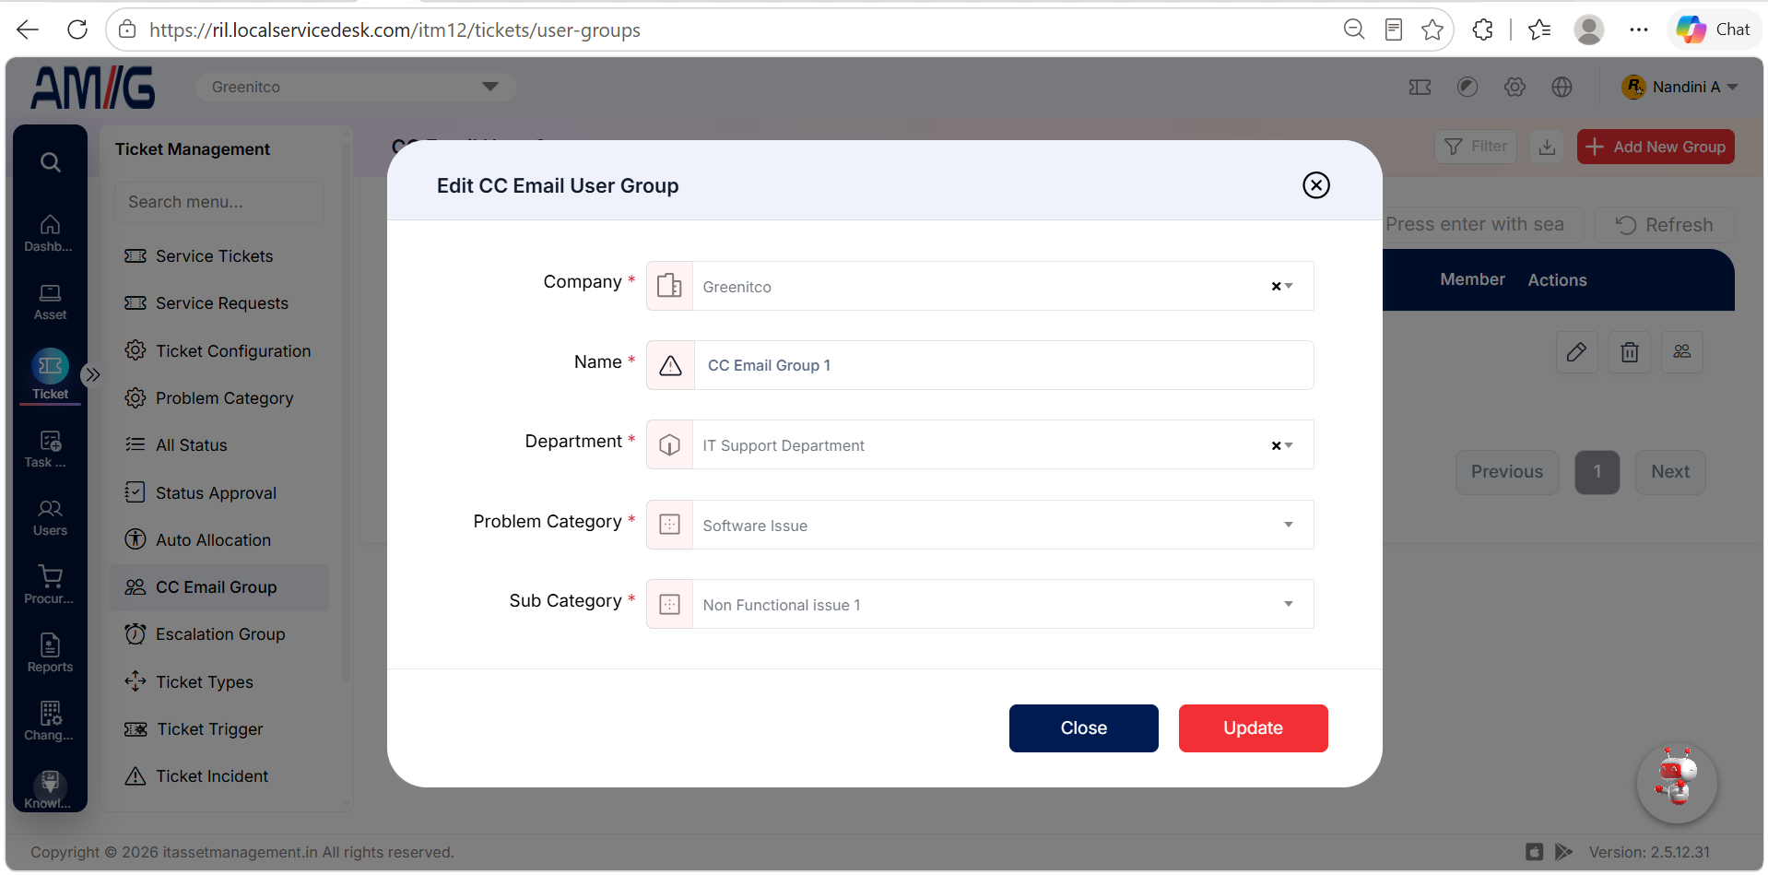1768x875 pixels.
Task: Open the Greenitco company selector in header
Action: pos(356,87)
